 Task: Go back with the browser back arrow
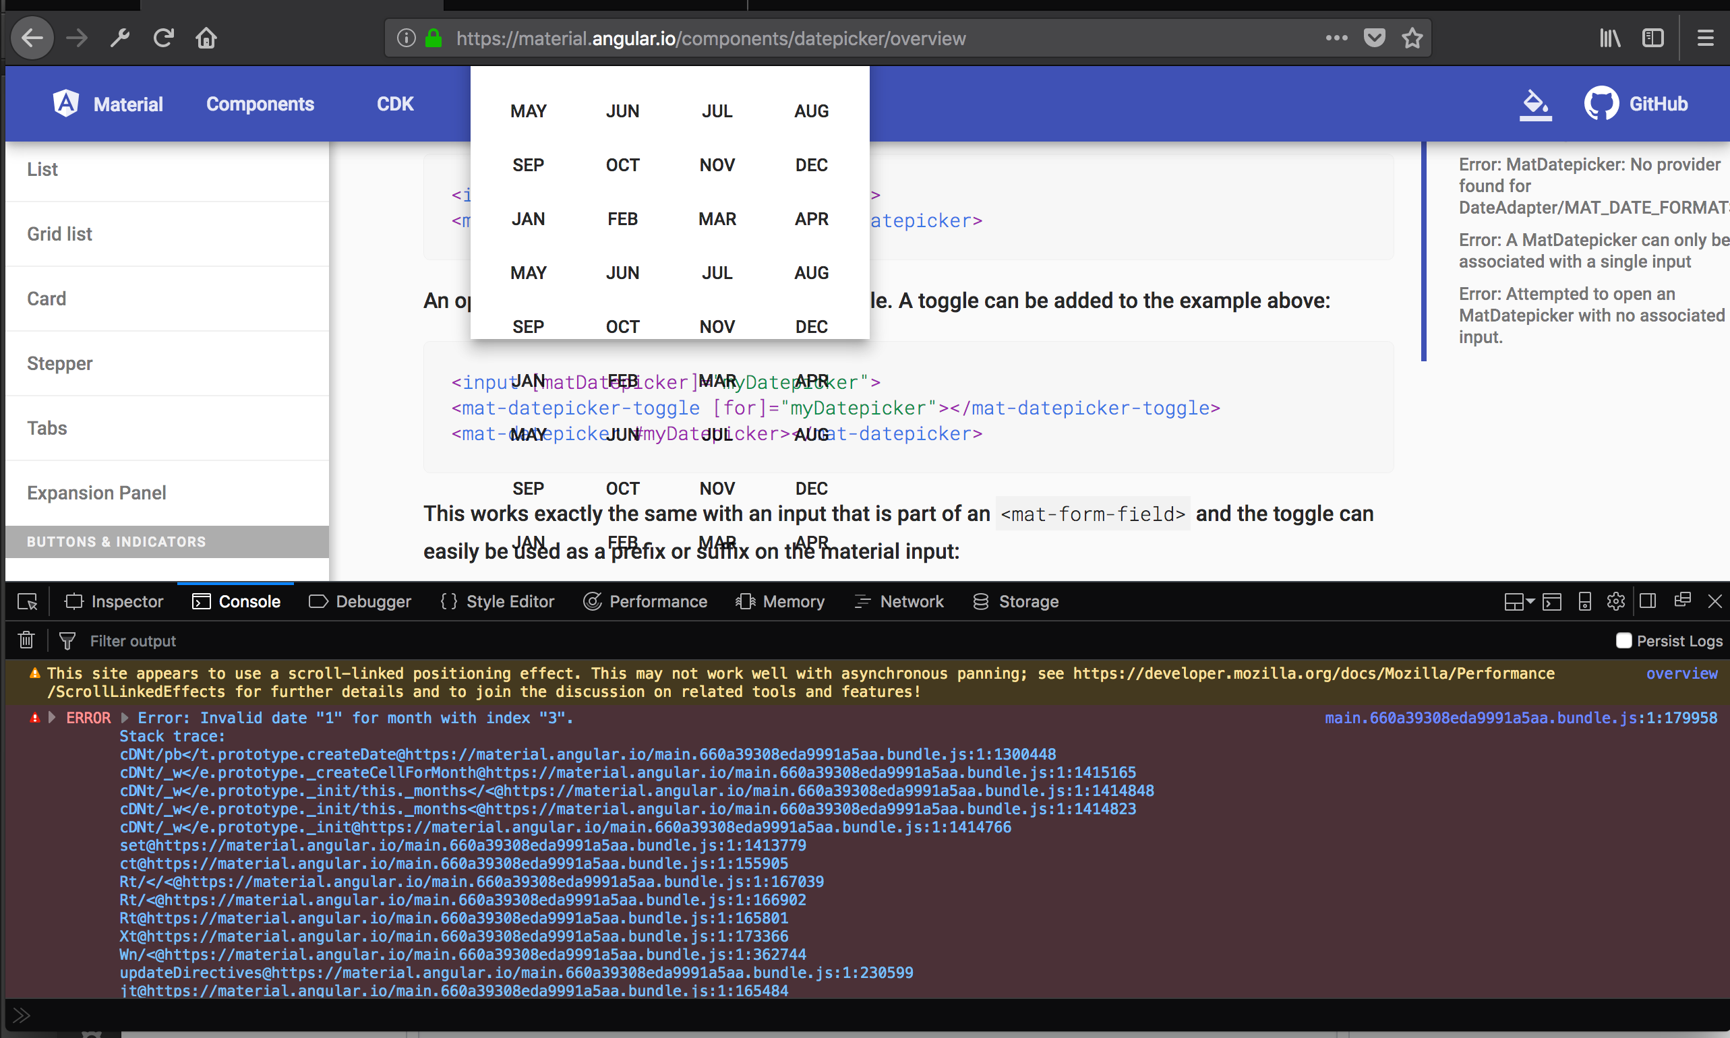(x=32, y=38)
